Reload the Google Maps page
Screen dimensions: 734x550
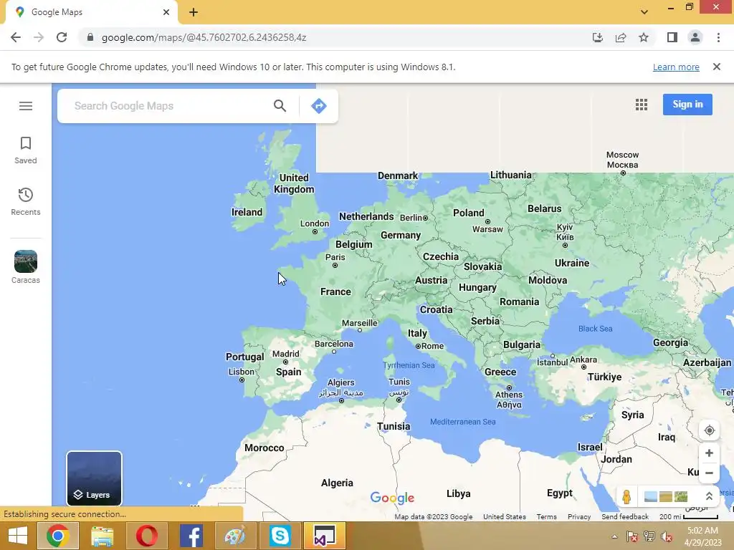pyautogui.click(x=62, y=37)
